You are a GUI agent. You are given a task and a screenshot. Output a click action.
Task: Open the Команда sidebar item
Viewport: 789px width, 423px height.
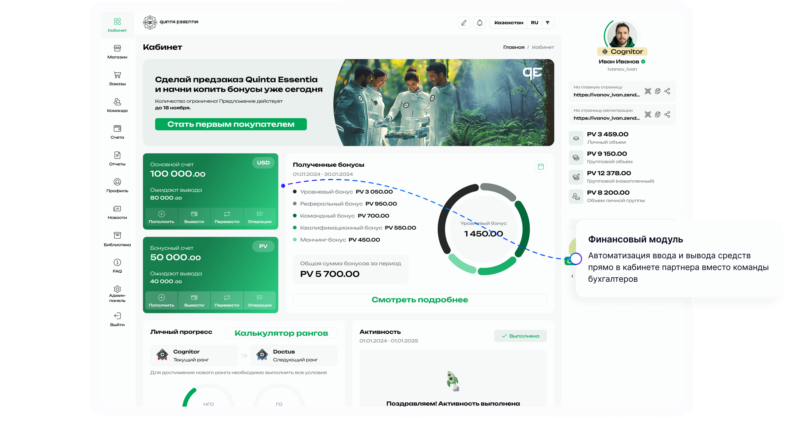(117, 105)
